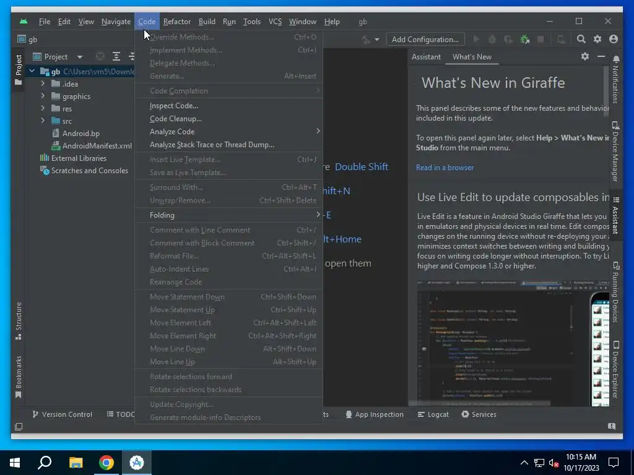Open Logcat tool window
Image resolution: width=634 pixels, height=475 pixels.
[x=433, y=414]
